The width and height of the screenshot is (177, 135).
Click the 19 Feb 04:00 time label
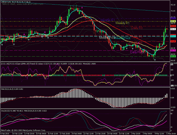(76, 134)
